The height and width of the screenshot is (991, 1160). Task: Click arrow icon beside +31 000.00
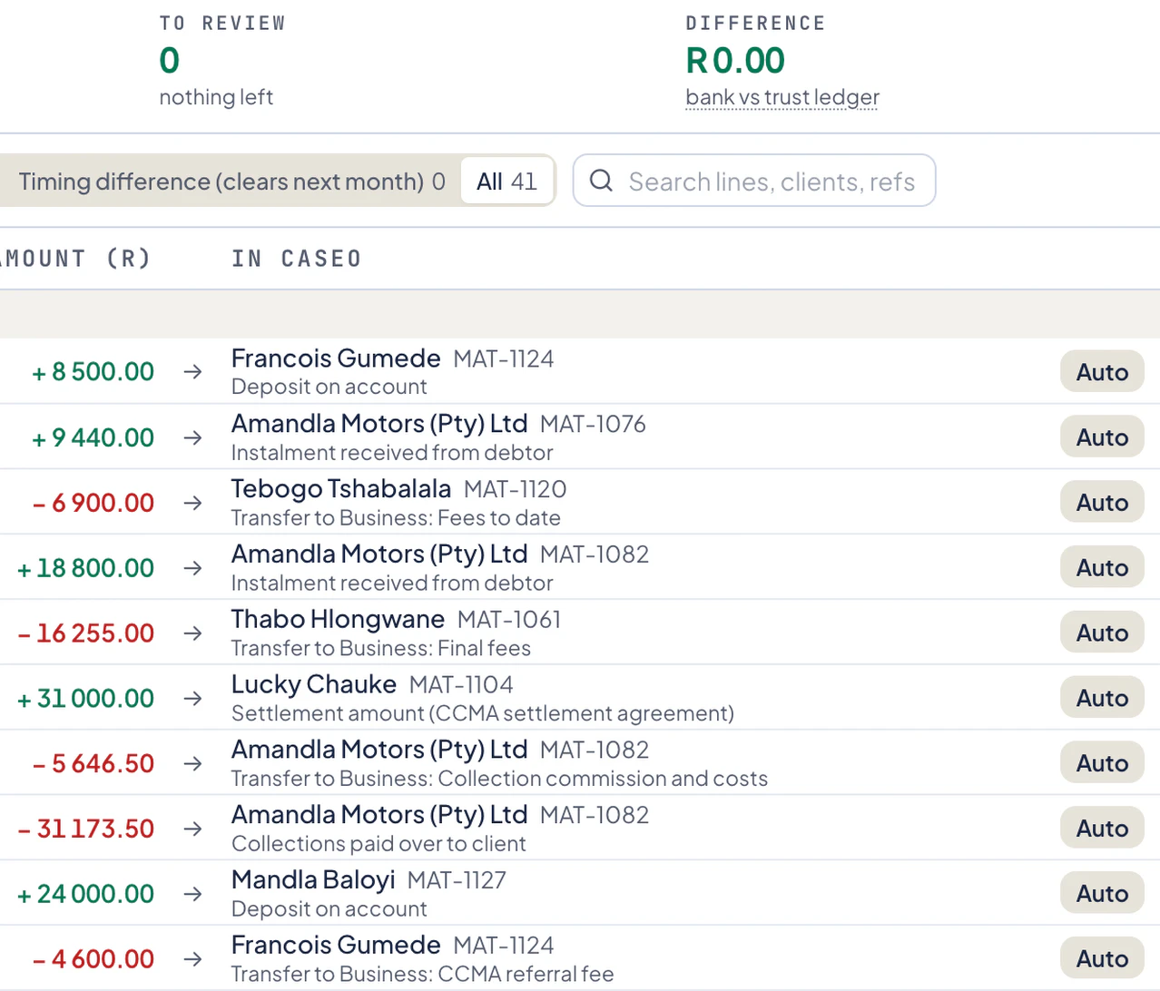[192, 699]
